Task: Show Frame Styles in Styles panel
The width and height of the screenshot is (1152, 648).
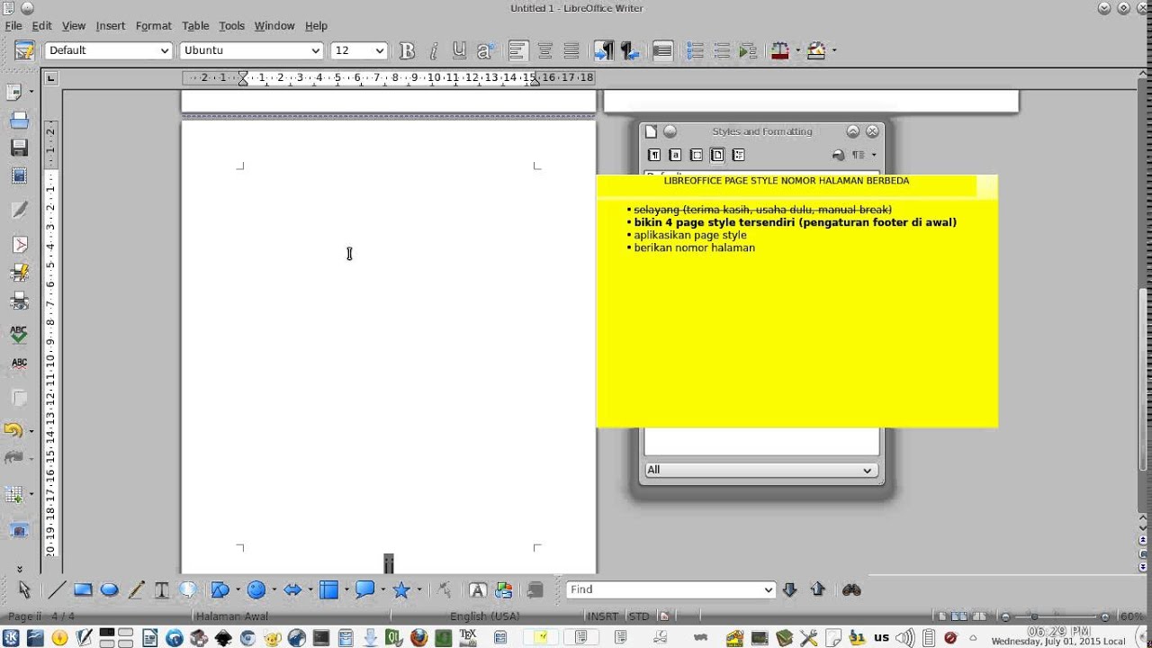Action: tap(696, 155)
